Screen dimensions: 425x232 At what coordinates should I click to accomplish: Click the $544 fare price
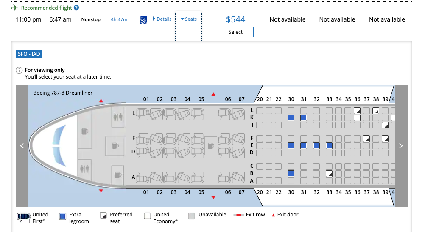[x=235, y=19]
